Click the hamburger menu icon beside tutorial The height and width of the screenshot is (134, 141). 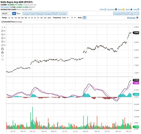[x=137, y=18]
